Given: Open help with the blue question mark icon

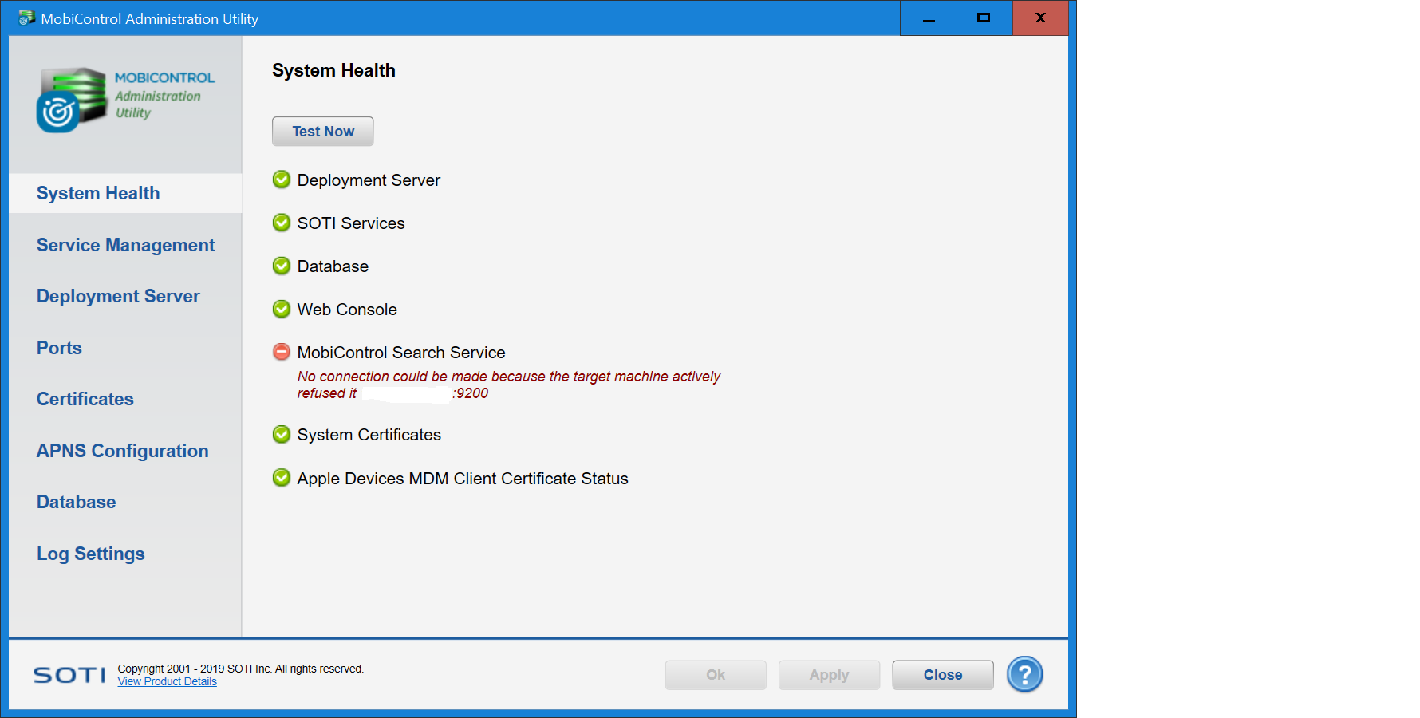Looking at the screenshot, I should point(1024,675).
